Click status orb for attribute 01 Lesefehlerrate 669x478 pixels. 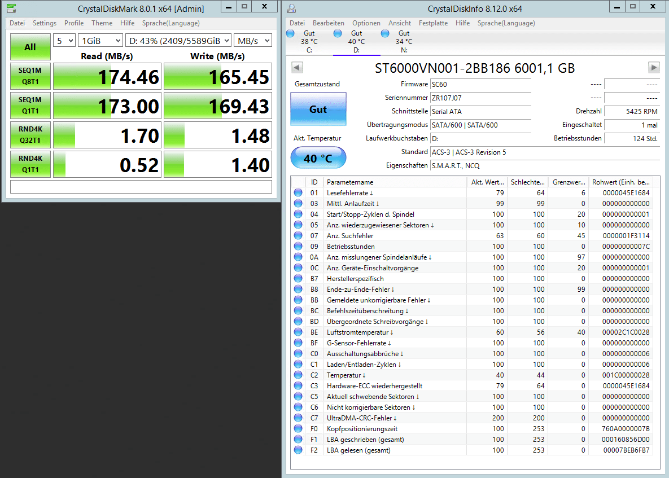[298, 193]
